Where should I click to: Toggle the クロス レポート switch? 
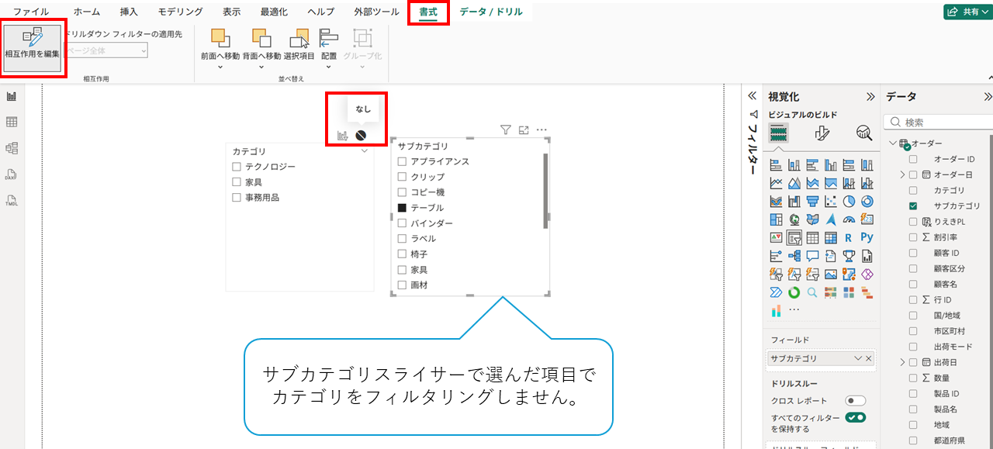pos(855,401)
